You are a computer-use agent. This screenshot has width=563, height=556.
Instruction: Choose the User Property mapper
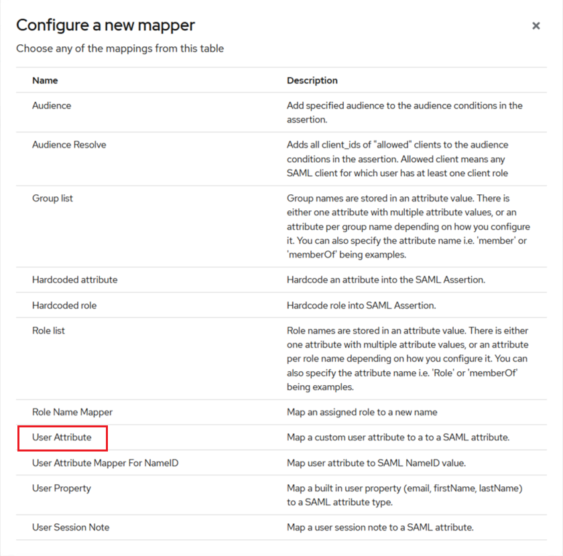pyautogui.click(x=62, y=488)
